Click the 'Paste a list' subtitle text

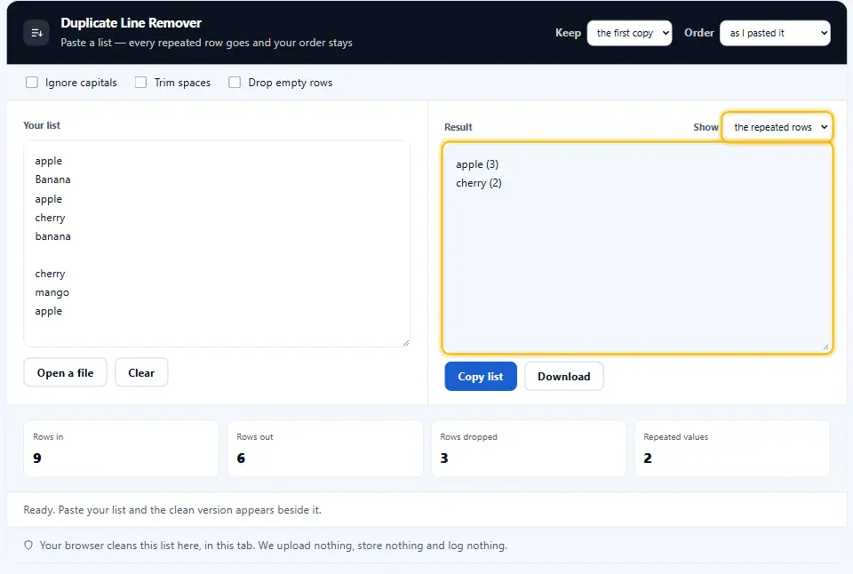pyautogui.click(x=207, y=43)
